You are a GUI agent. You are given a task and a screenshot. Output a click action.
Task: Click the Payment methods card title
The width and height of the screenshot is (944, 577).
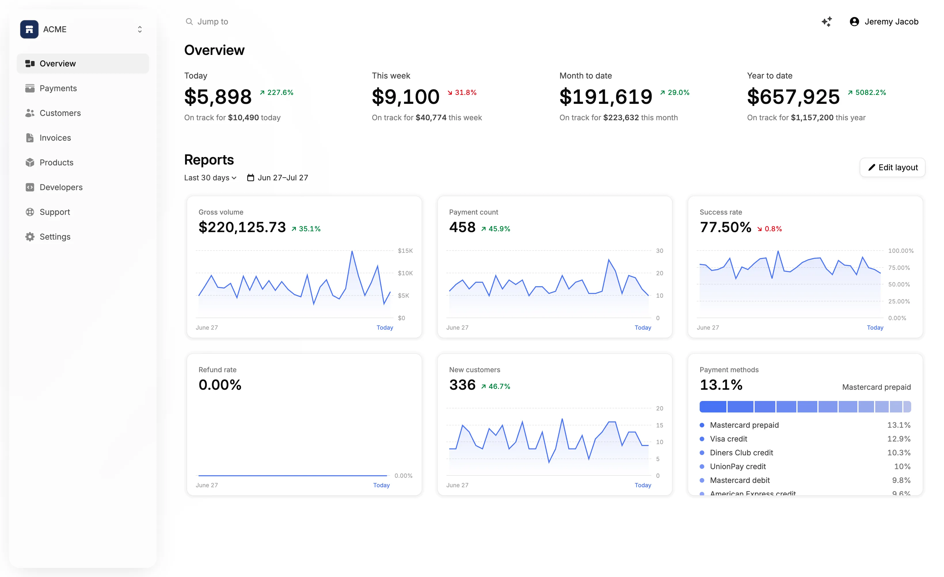[729, 370]
